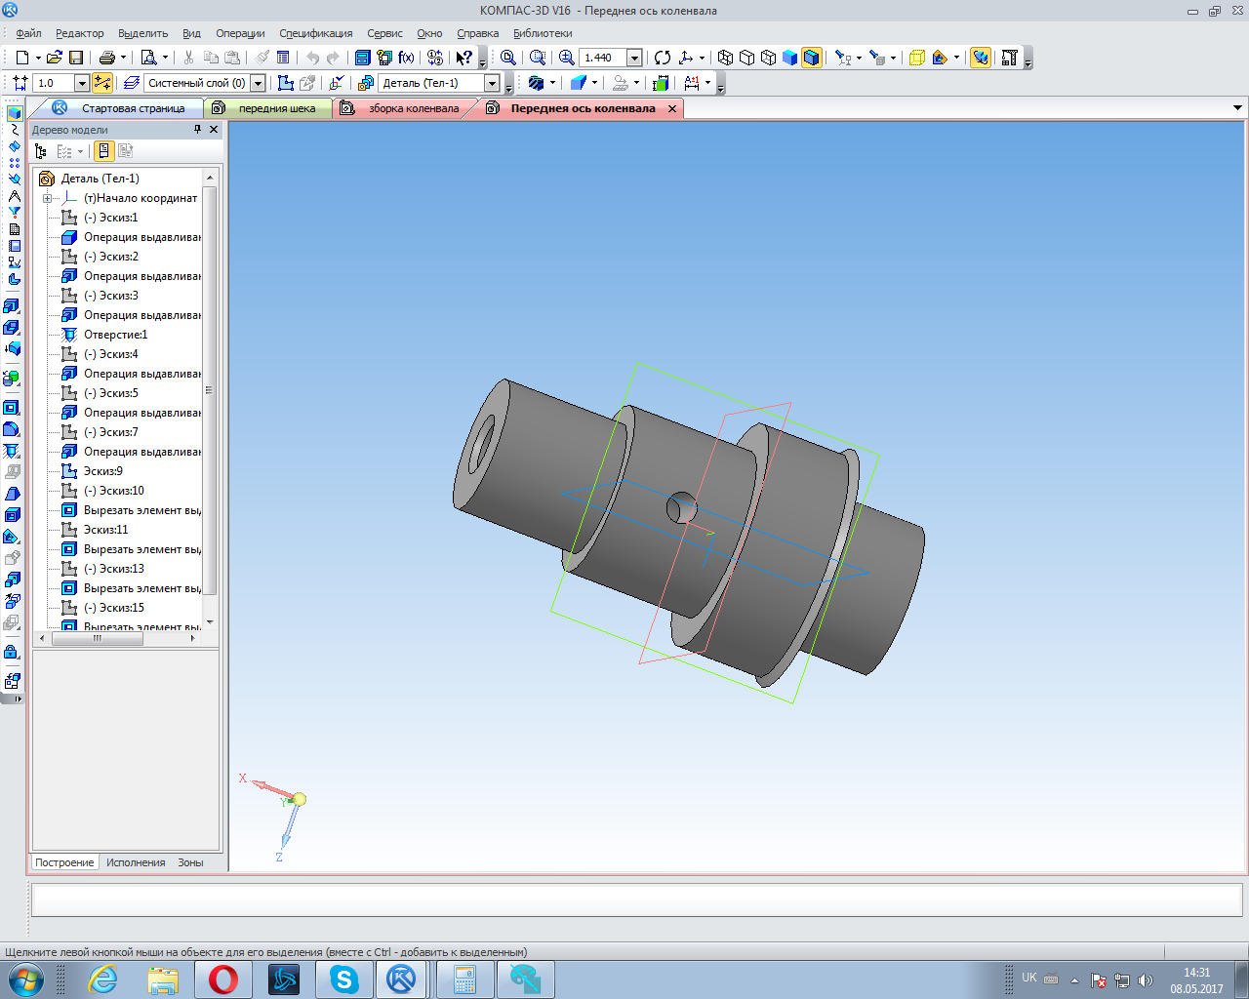Switch to the зборка коленвала tab

coord(412,108)
